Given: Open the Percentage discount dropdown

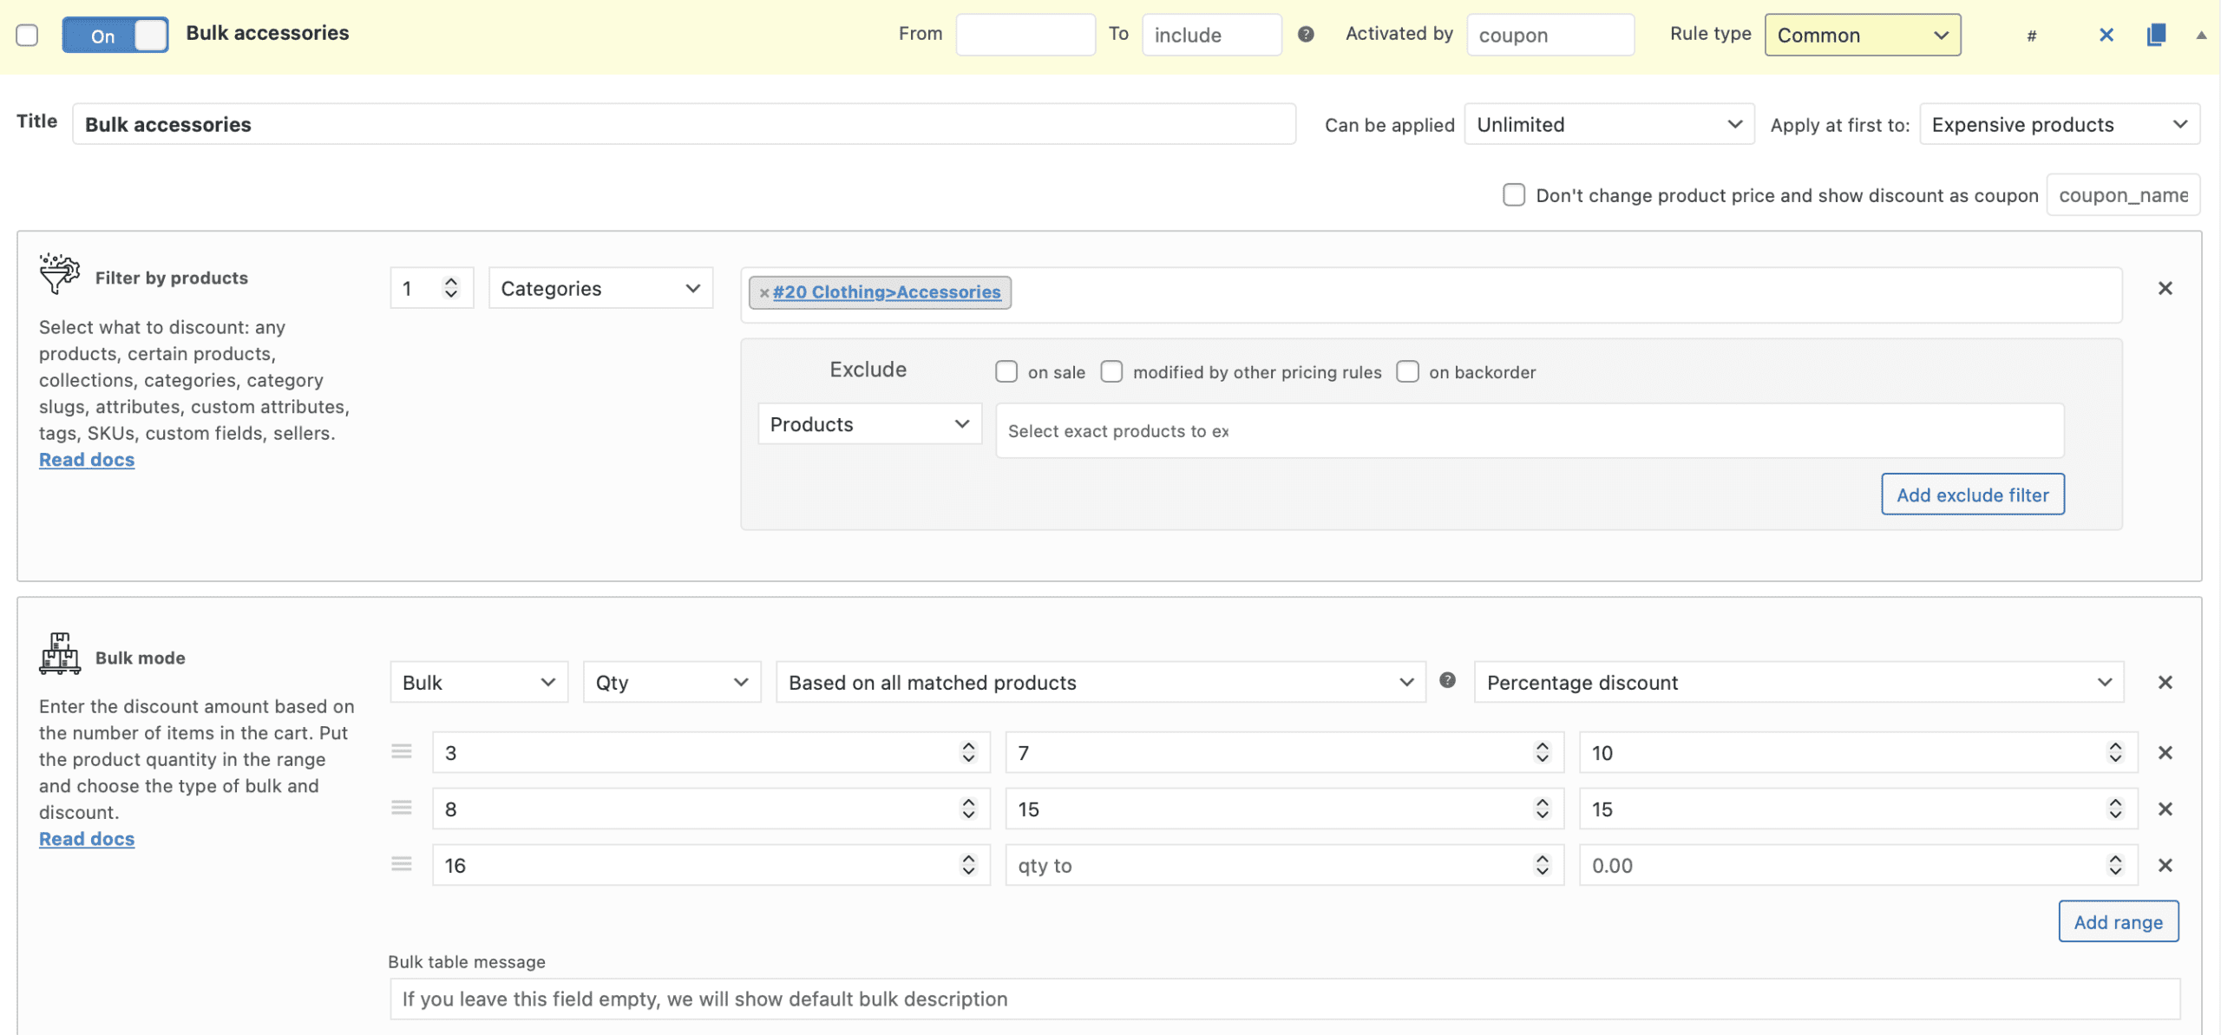Looking at the screenshot, I should [1798, 683].
